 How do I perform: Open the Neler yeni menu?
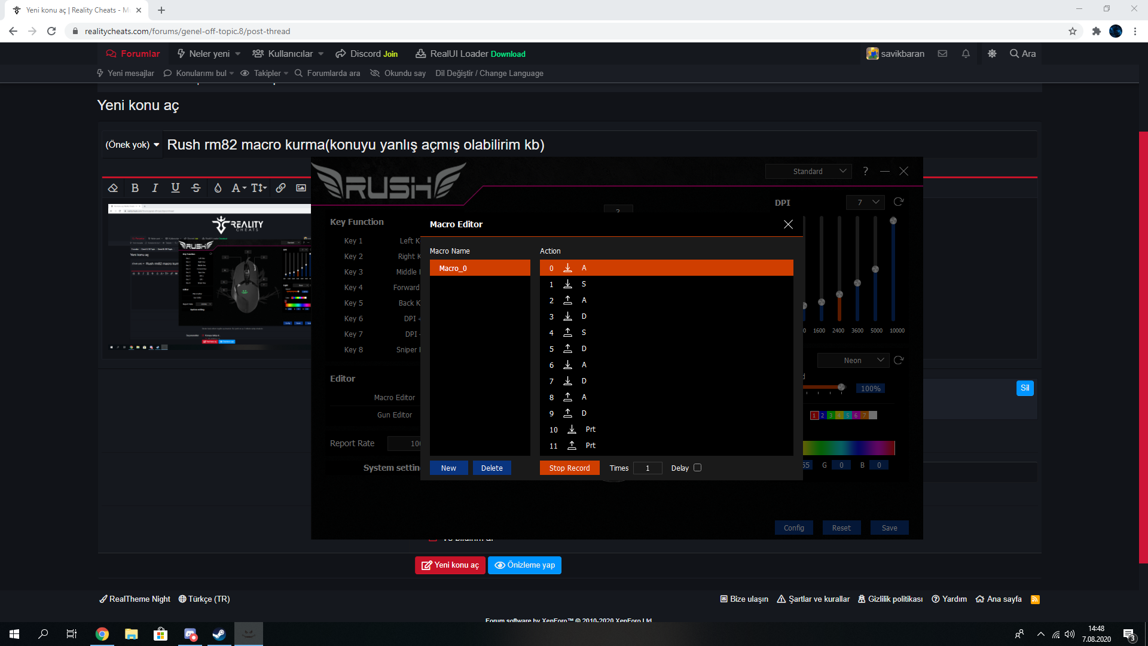(209, 54)
